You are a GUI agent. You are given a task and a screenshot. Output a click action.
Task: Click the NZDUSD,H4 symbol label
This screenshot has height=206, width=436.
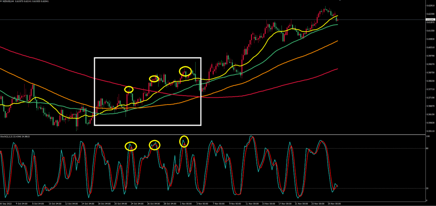[8, 1]
